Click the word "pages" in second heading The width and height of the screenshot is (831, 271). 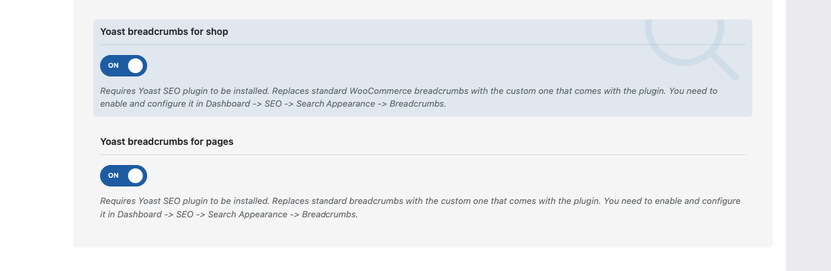(220, 142)
